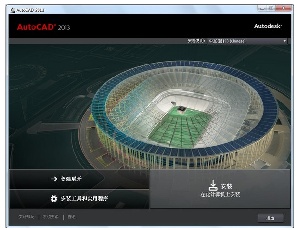Click the gear icon for 安装工具和实用程序
The height and width of the screenshot is (230, 297).
[54, 199]
